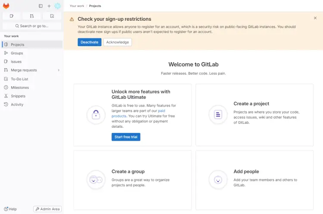The height and width of the screenshot is (214, 323).
Task: Expand the Merge requests submenu chevron
Action: tap(59, 70)
